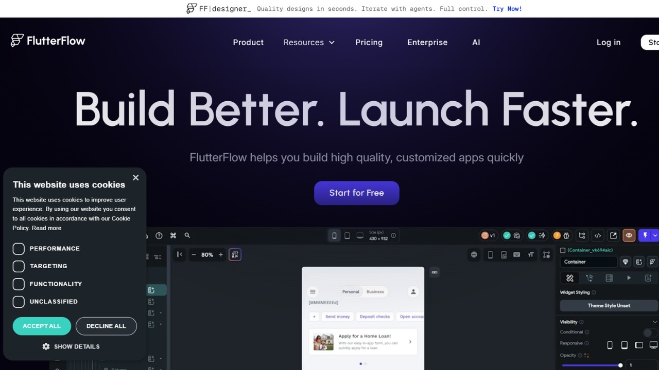The image size is (659, 370).
Task: Select the tablet device preview icon
Action: 347,235
